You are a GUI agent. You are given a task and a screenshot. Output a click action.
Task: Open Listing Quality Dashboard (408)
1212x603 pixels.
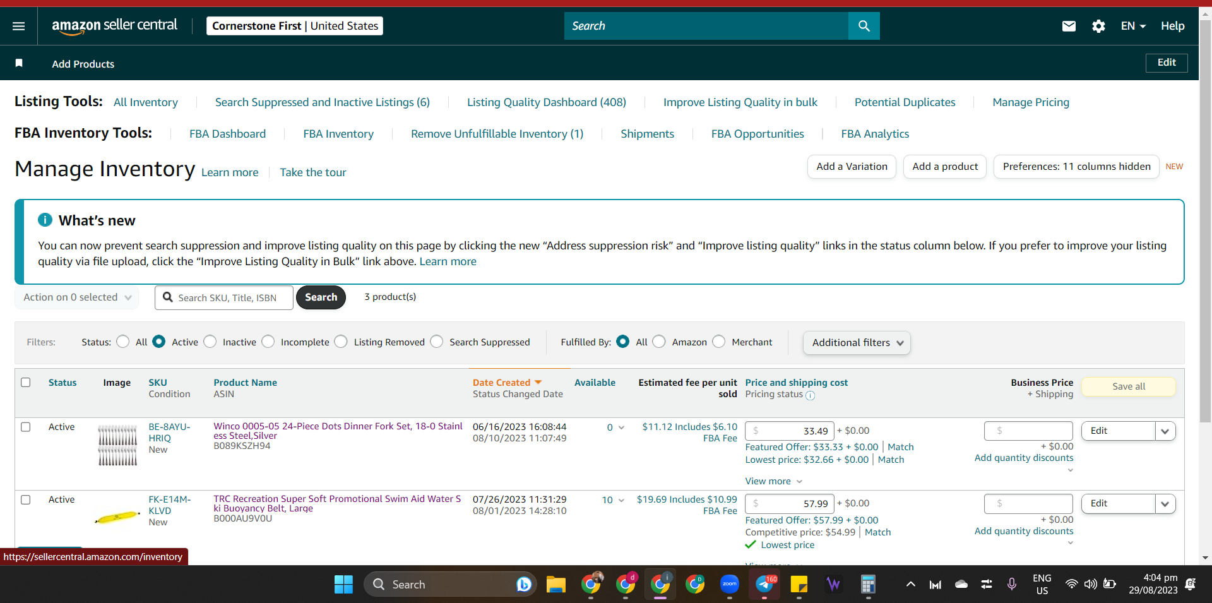[547, 102]
